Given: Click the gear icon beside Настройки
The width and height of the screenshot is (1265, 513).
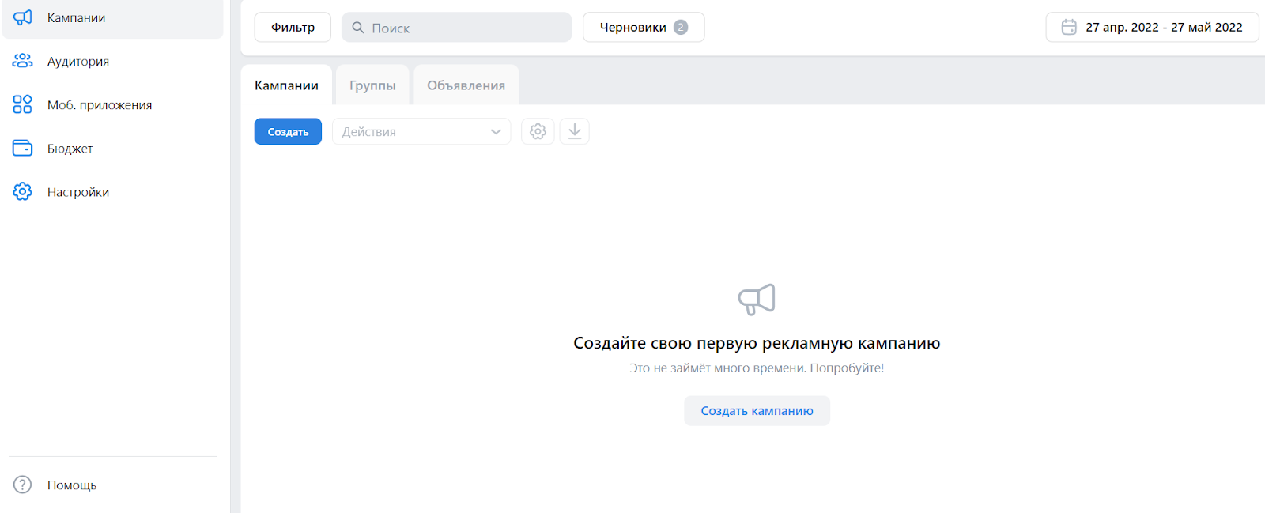Looking at the screenshot, I should tap(23, 191).
